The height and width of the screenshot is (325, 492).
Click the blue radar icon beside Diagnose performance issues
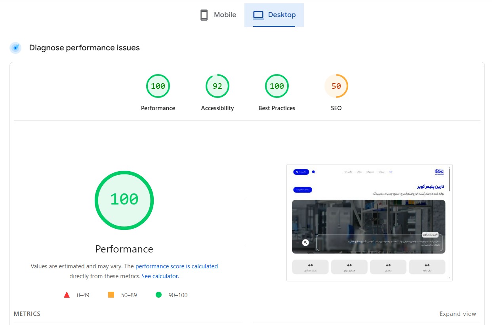(x=15, y=48)
